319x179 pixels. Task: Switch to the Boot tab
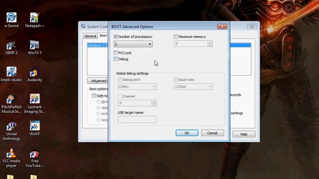click(x=103, y=35)
